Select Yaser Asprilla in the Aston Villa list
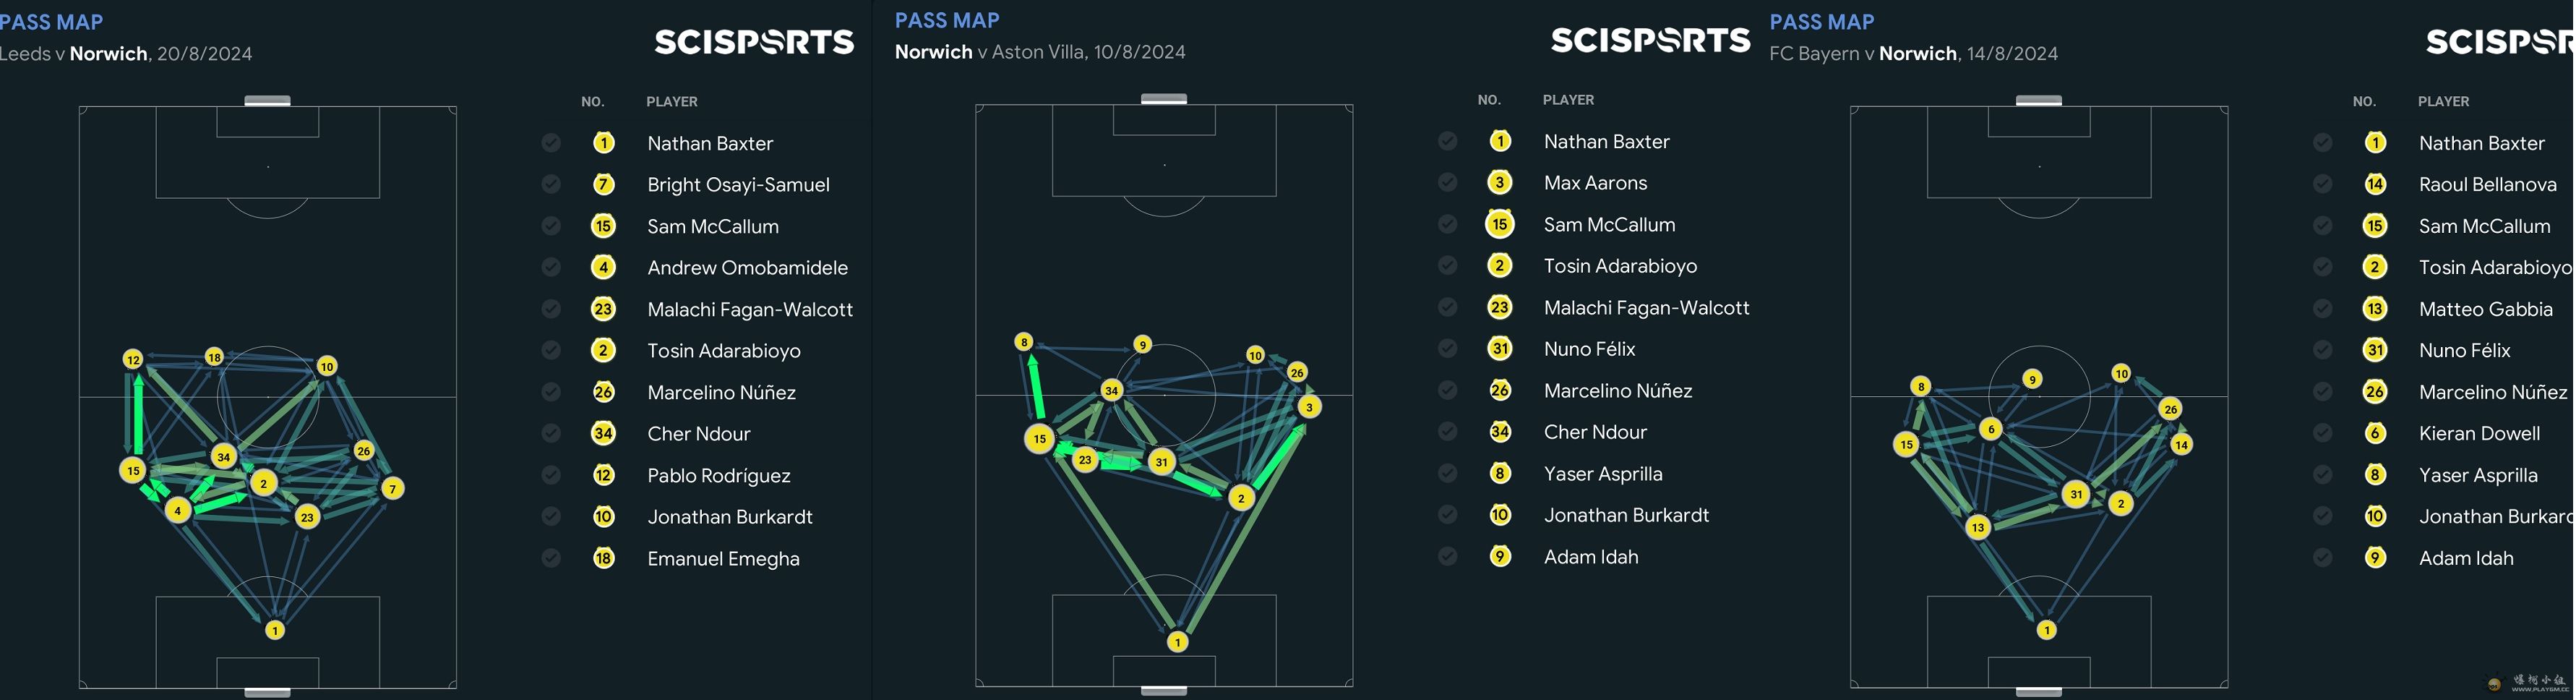2576x700 pixels. tap(1602, 473)
